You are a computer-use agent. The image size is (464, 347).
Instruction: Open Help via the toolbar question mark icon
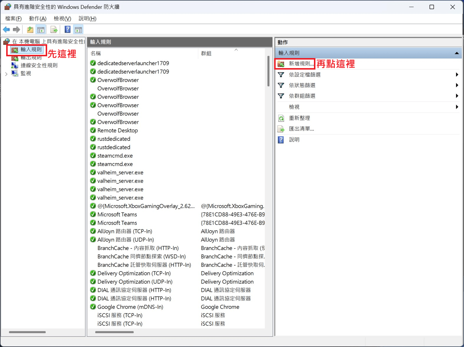pos(68,29)
